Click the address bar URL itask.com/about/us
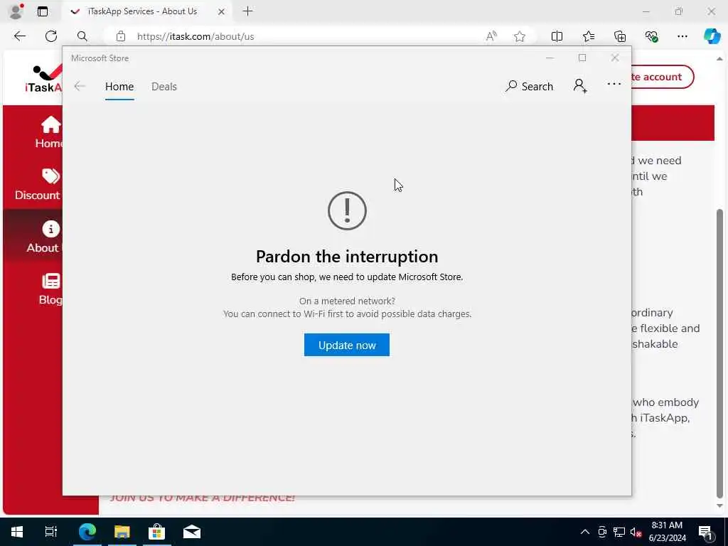The height and width of the screenshot is (546, 728). coord(196,36)
